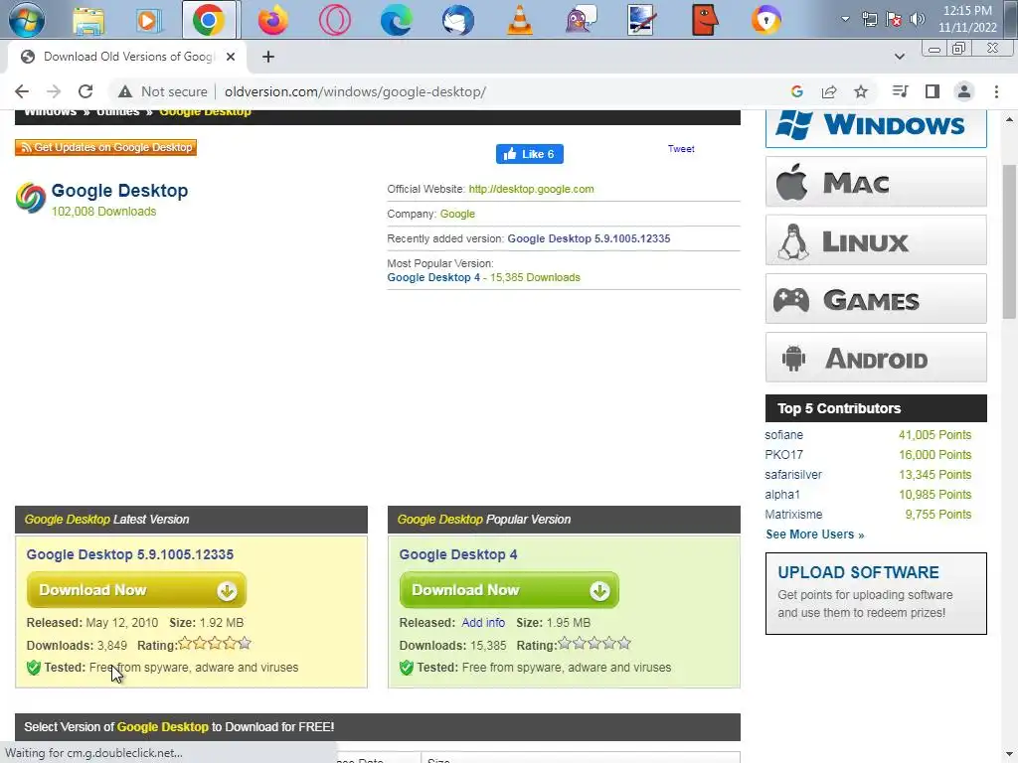The image size is (1018, 763).
Task: Close the Download Old Versions tab
Action: [231, 57]
